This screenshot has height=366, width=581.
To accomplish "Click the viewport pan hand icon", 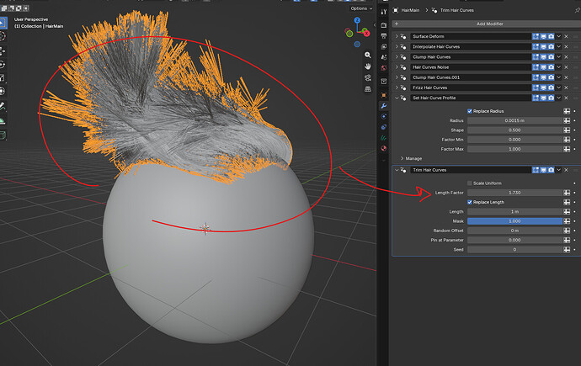I will pos(368,66).
